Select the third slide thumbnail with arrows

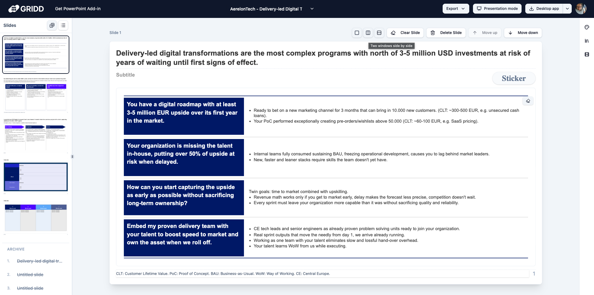(x=36, y=136)
